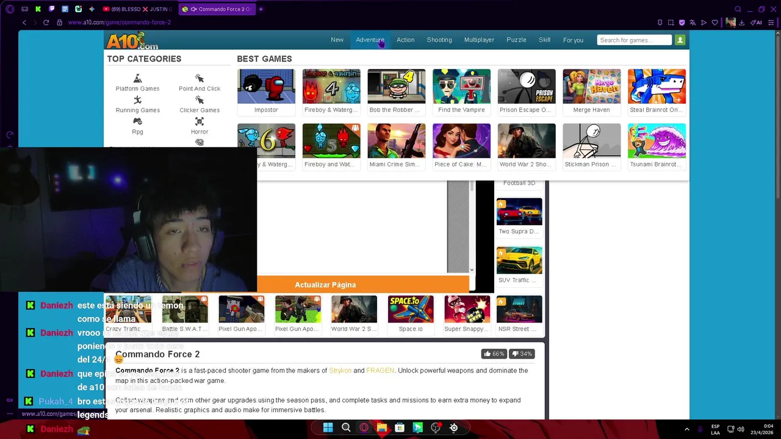Open the Multiplayer menu item
This screenshot has width=781, height=439.
click(x=479, y=40)
